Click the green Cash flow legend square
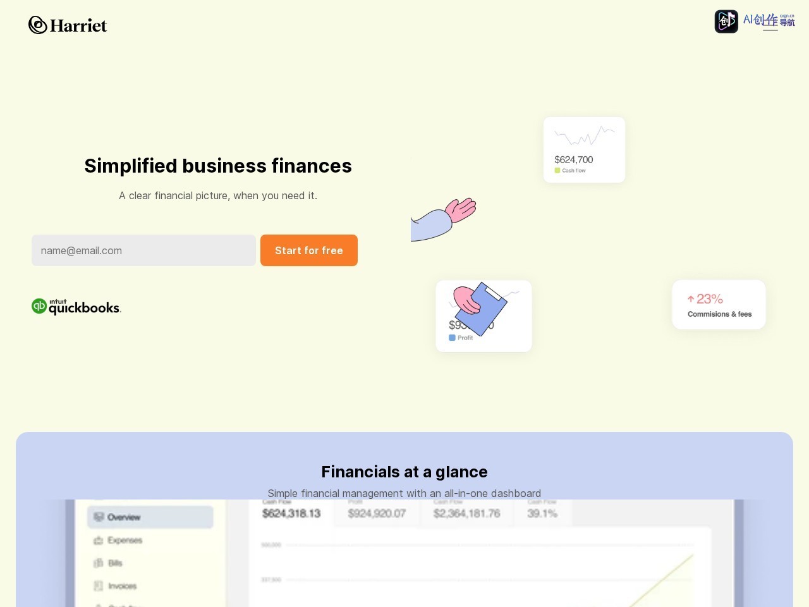This screenshot has height=607, width=809. (557, 171)
